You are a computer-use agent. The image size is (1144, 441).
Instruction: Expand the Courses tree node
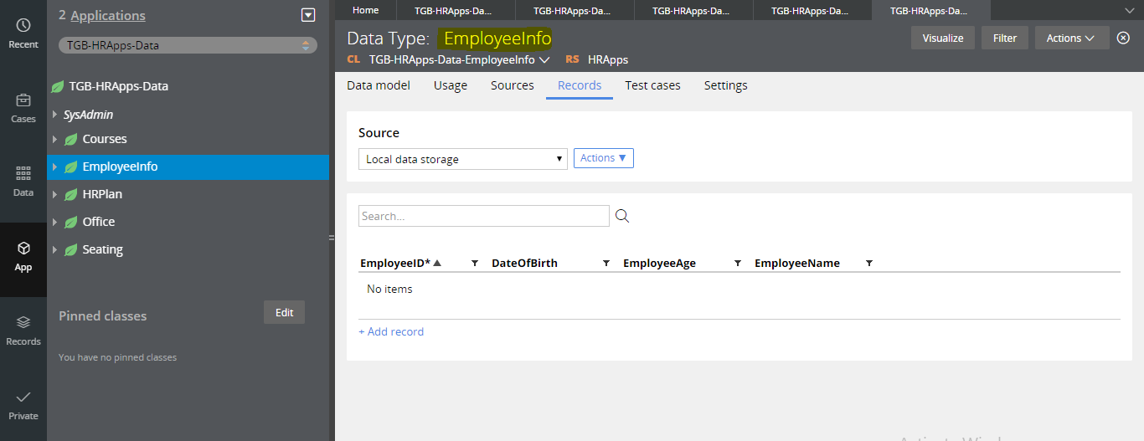pyautogui.click(x=55, y=139)
